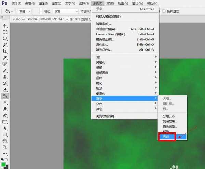Open the Edit Toolbar ellipsis button

pyautogui.click(x=5, y=154)
